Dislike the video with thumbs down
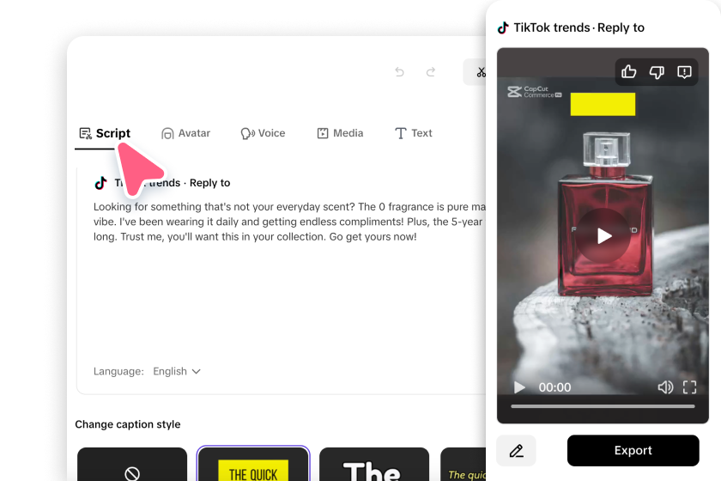The image size is (721, 481). coord(657,72)
